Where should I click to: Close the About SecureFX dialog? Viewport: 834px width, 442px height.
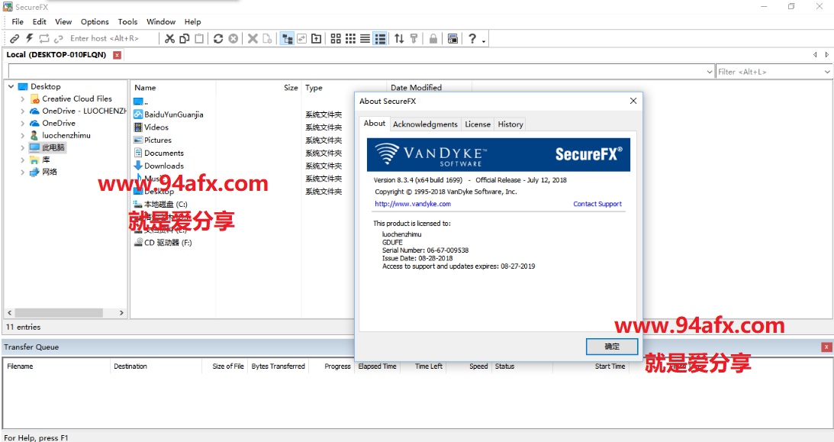pyautogui.click(x=633, y=101)
